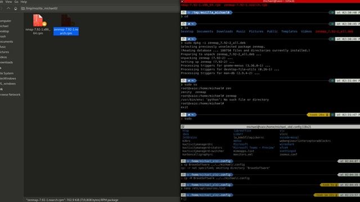This screenshot has width=360, height=202.
Task: Go to the home folder
Action: pyautogui.click(x=15, y=8)
